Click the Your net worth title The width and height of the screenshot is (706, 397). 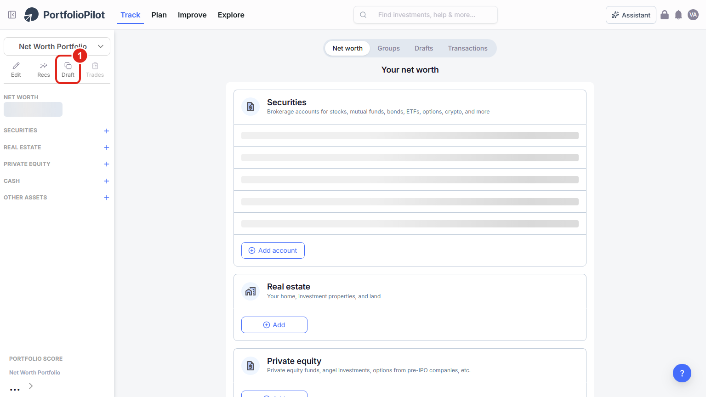click(x=410, y=70)
